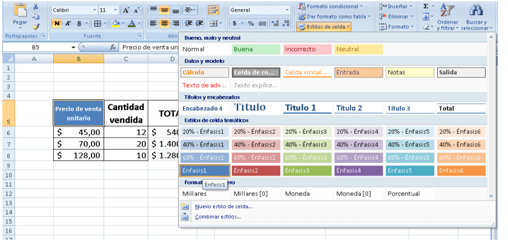
Task: Click the Fill down arrow icon
Action: pos(426,16)
